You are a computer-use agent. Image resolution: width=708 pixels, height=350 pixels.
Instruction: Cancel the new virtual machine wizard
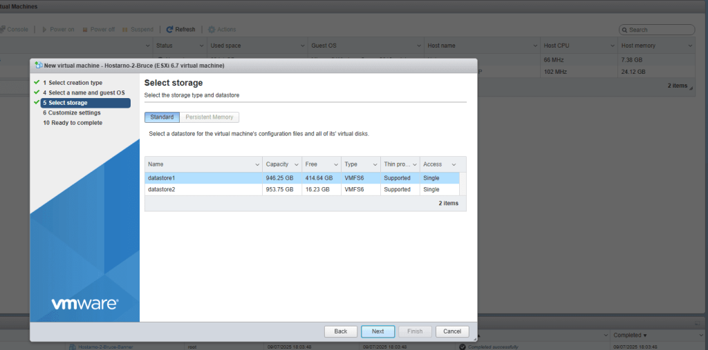click(452, 331)
